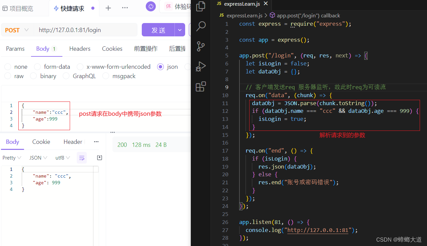Click the code line 'let isLogin = false;'
Screen dimensions: 427x246
pos(278,63)
